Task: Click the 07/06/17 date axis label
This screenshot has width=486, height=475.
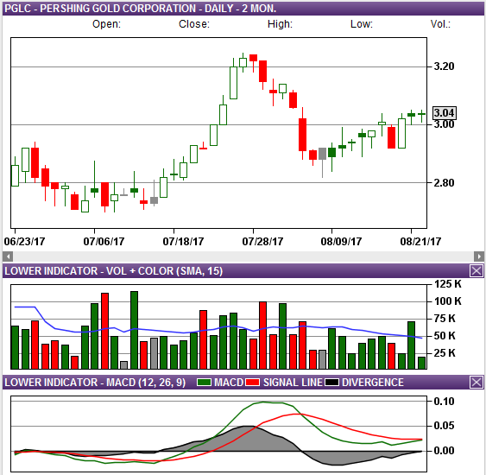Action: pos(104,242)
